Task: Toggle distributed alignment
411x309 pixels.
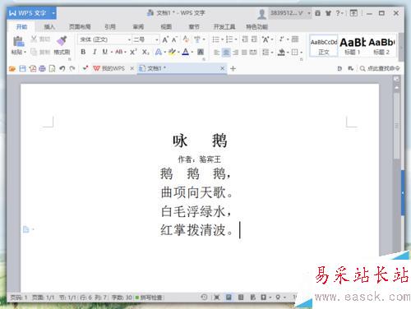Action: point(253,52)
